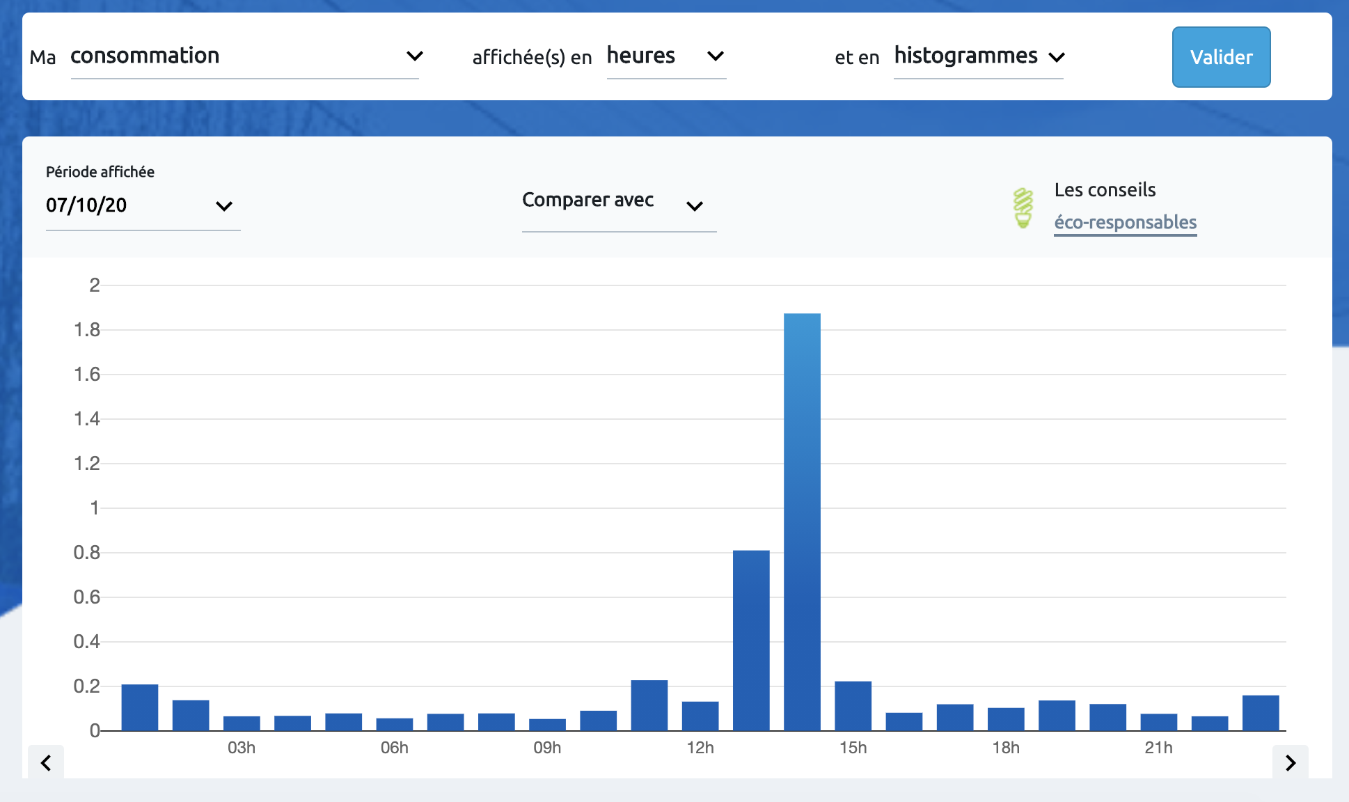Click the 12h axis label
The width and height of the screenshot is (1349, 802).
700,748
